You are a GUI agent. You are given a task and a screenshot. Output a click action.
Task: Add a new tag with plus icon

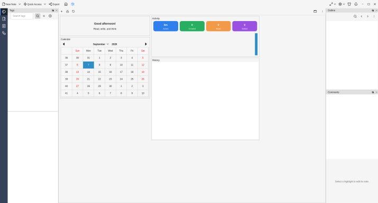point(44,16)
